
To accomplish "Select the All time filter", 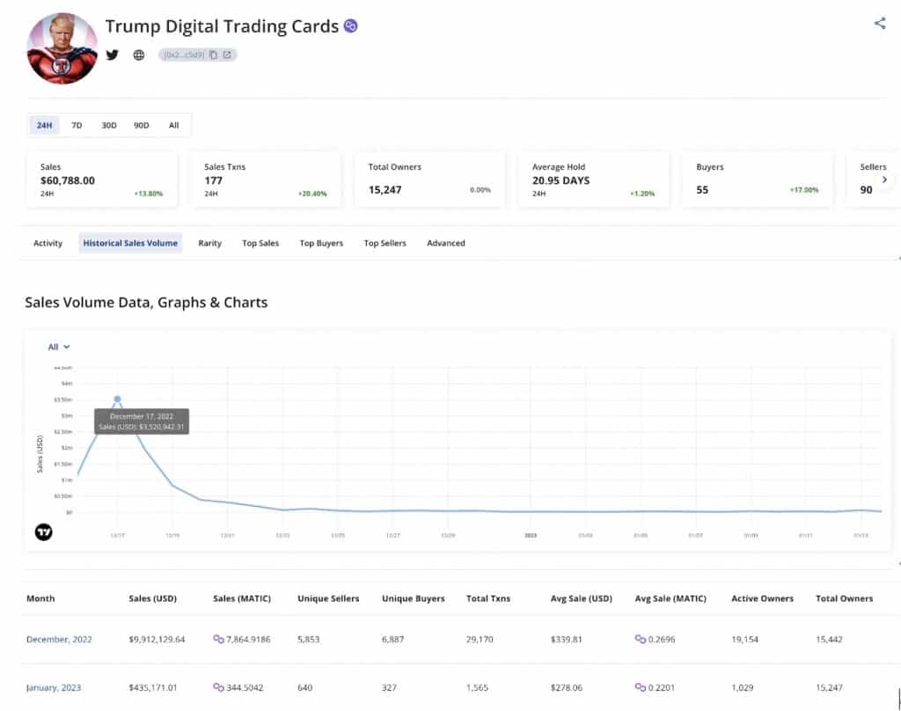I will (x=173, y=125).
